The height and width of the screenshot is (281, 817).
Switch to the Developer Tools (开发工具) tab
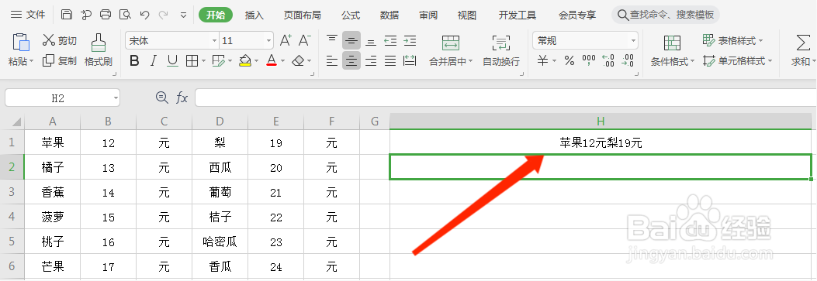(x=518, y=15)
